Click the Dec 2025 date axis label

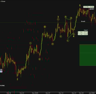click(35, 93)
